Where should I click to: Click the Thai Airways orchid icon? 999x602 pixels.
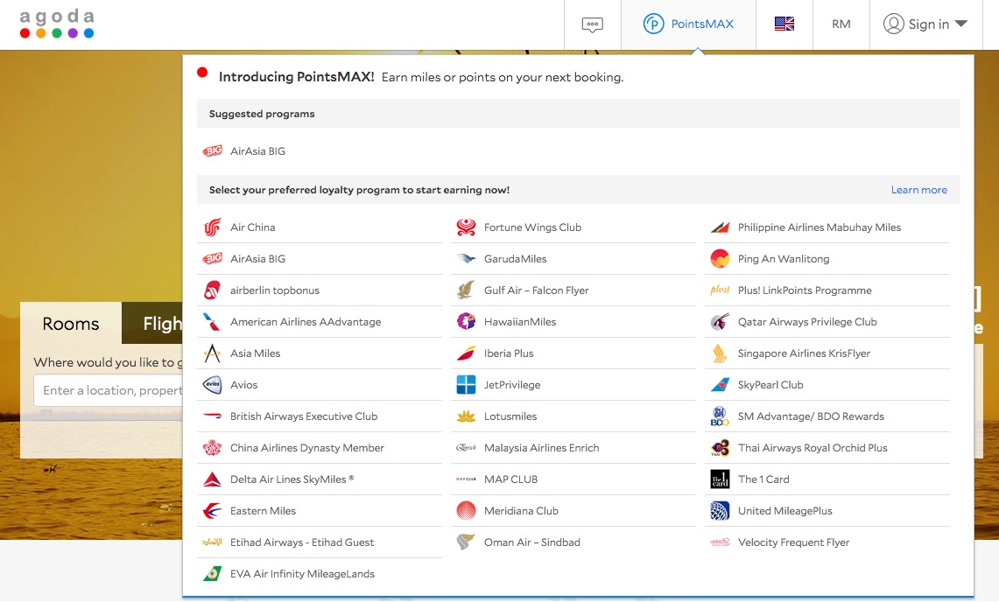pos(720,448)
